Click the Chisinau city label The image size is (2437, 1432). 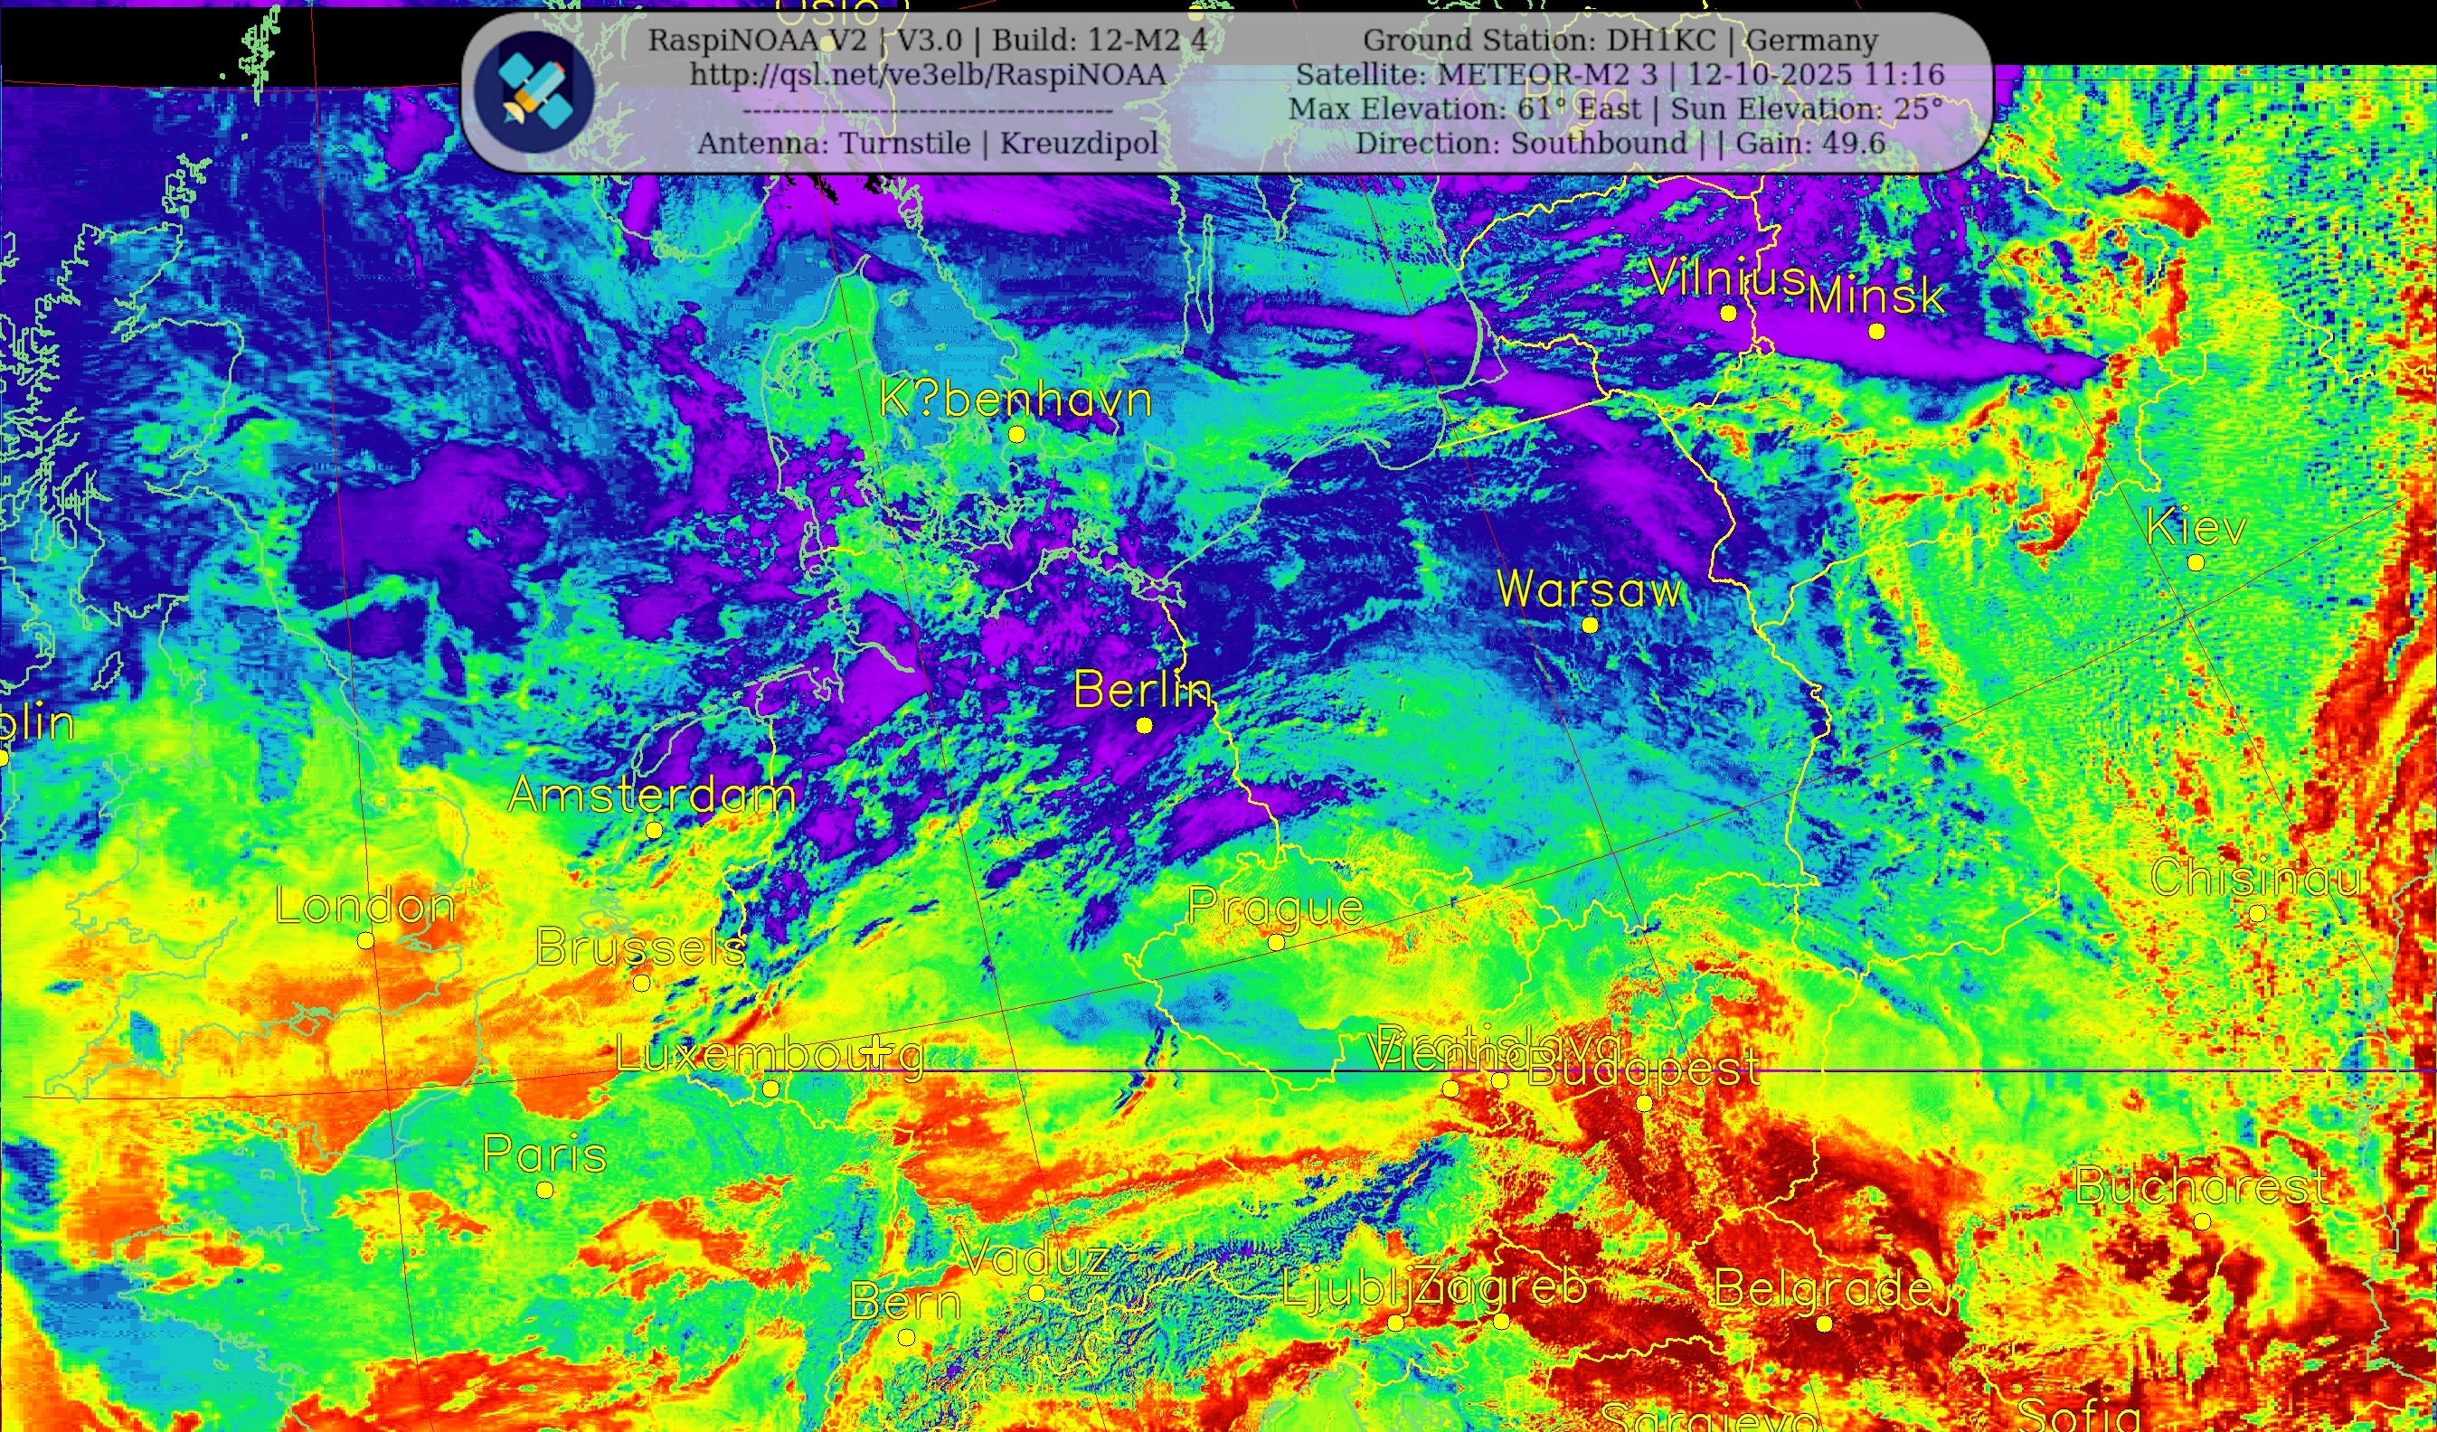tap(2256, 878)
